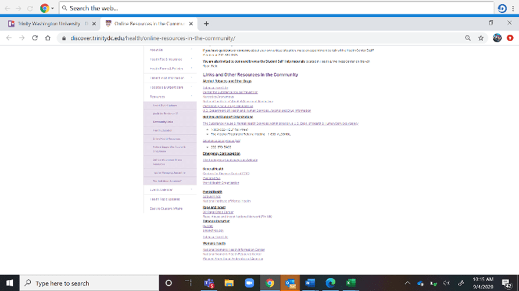Open Health Fee & Insurance sidebar item
Image resolution: width=519 pixels, height=291 pixels.
(166, 60)
